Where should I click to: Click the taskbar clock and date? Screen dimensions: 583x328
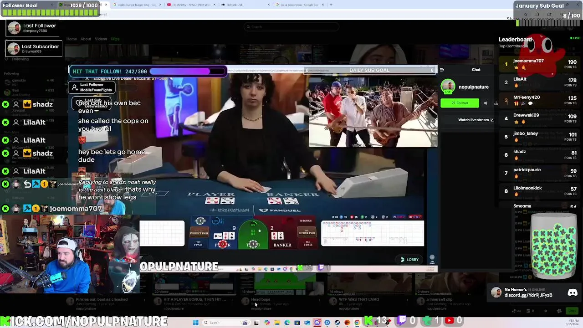click(573, 323)
